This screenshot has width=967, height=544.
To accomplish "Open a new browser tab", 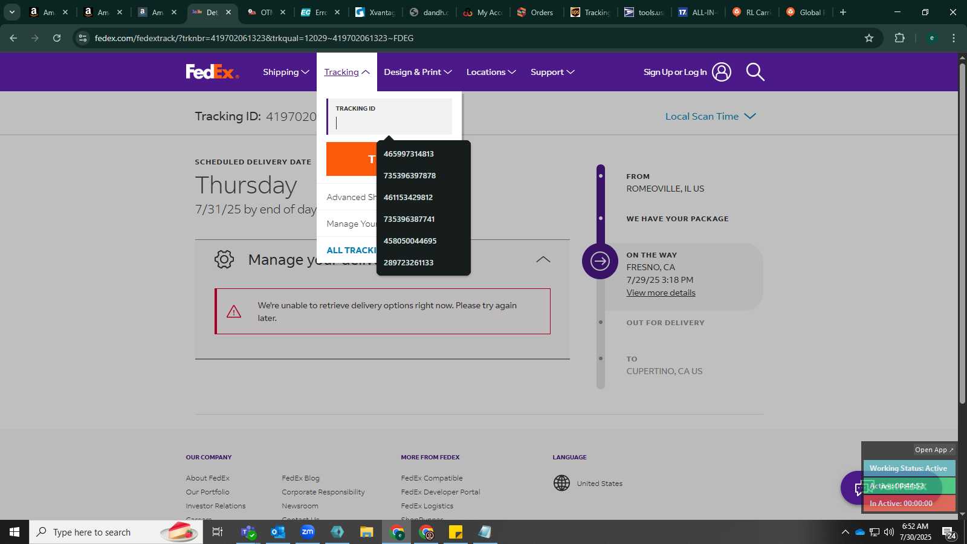I will (843, 12).
